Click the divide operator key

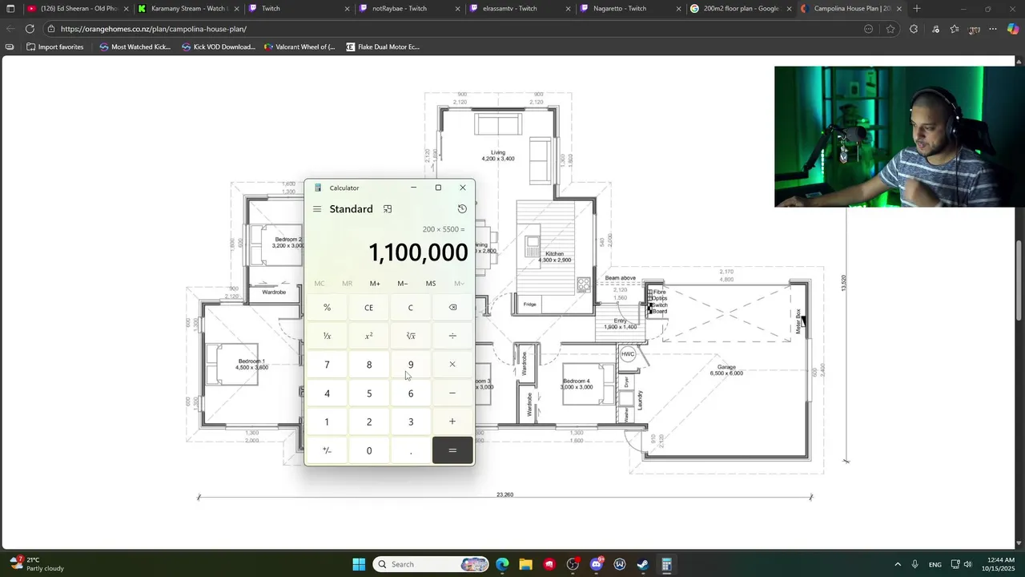(452, 336)
